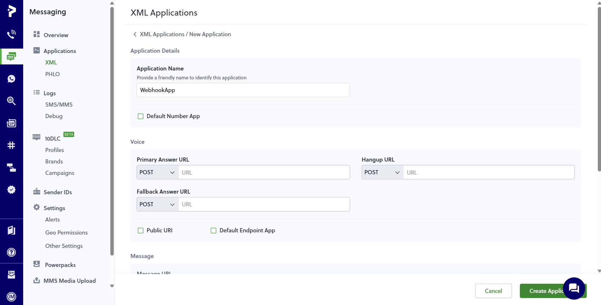Open the live chat bubble widget

[x=574, y=288]
